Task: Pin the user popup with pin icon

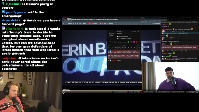Action: (x=139, y=32)
